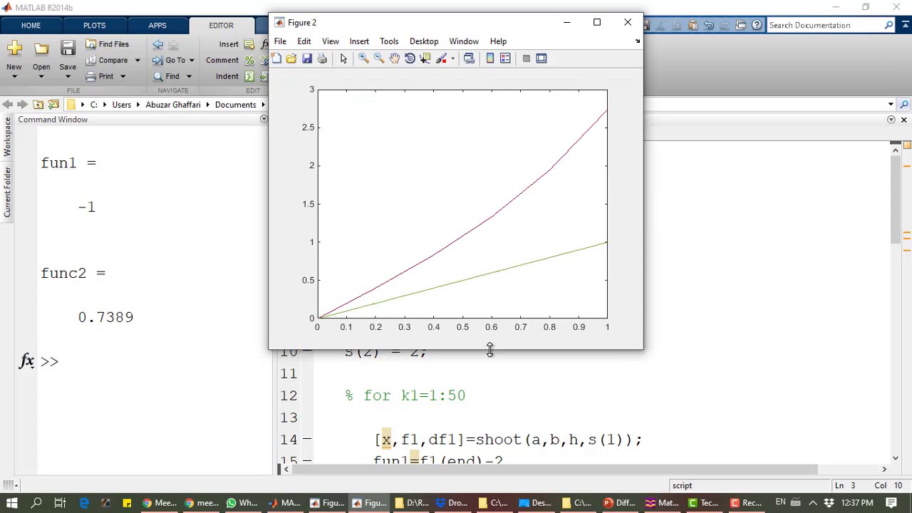
Task: Click New Figure icon in Figure 2 toolbar
Action: pyautogui.click(x=276, y=58)
